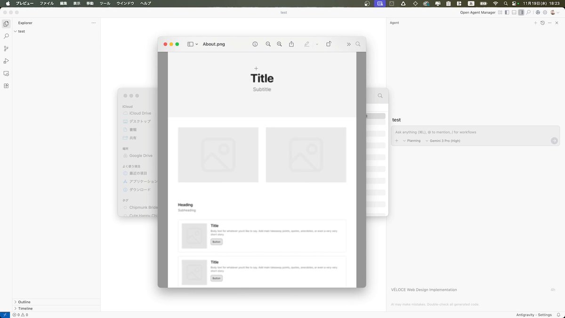Click the date and time in menu bar

point(542,3)
